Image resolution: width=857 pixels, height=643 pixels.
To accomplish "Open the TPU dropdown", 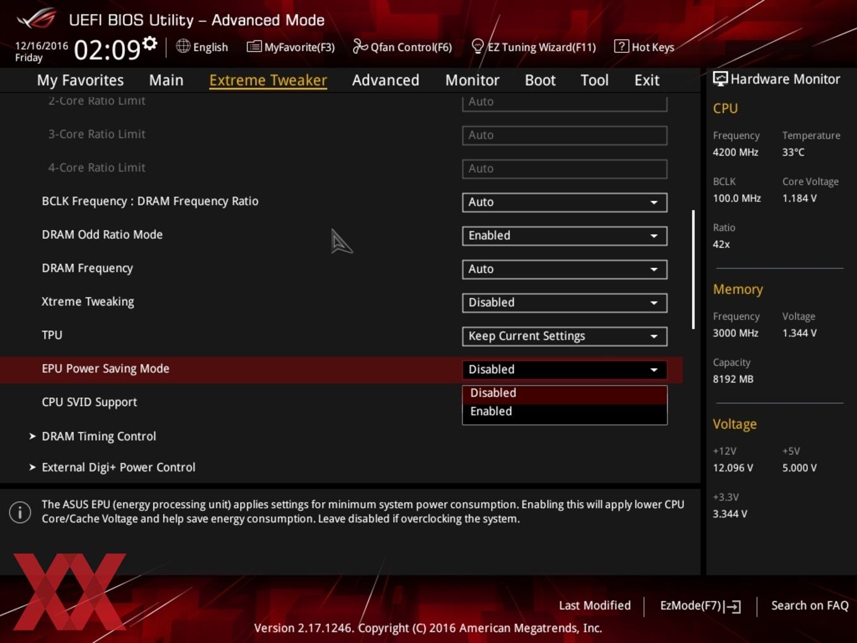I will [565, 336].
